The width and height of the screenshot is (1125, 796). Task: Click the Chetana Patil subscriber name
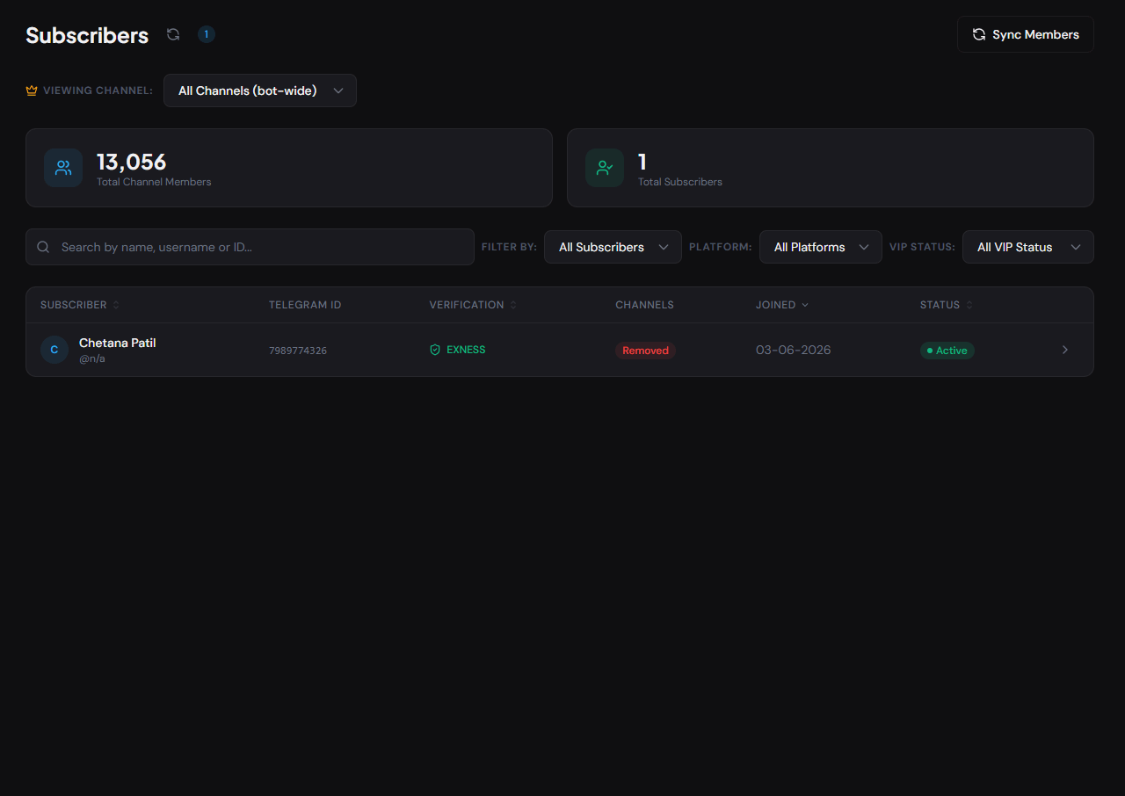(118, 343)
